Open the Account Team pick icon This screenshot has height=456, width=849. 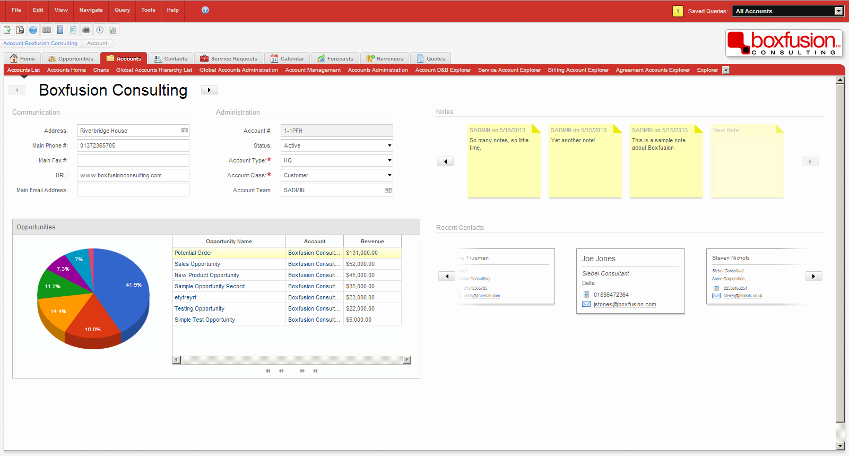point(388,190)
